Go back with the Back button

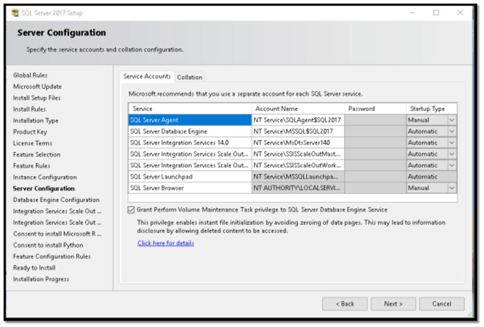coord(344,303)
